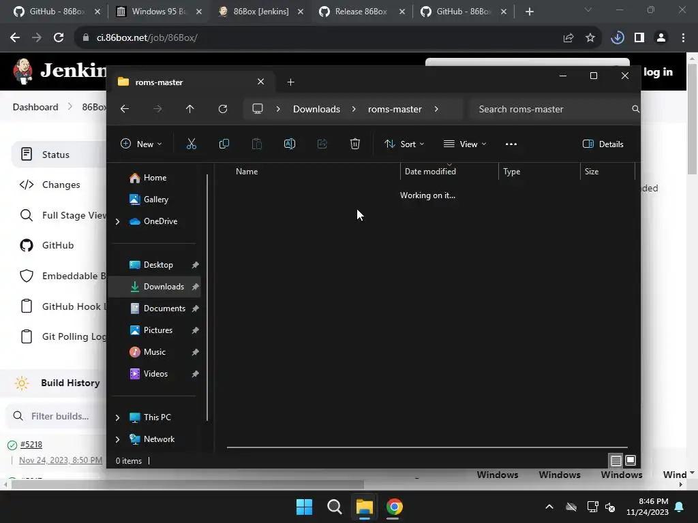Open Chrome downloads icon
This screenshot has height=523, width=698.
tap(618, 38)
